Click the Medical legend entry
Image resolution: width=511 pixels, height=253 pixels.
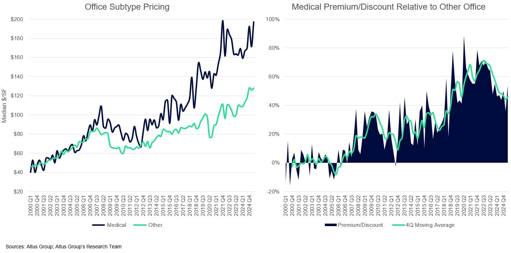pyautogui.click(x=116, y=225)
